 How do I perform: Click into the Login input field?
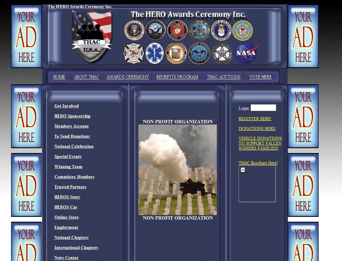[x=263, y=108]
